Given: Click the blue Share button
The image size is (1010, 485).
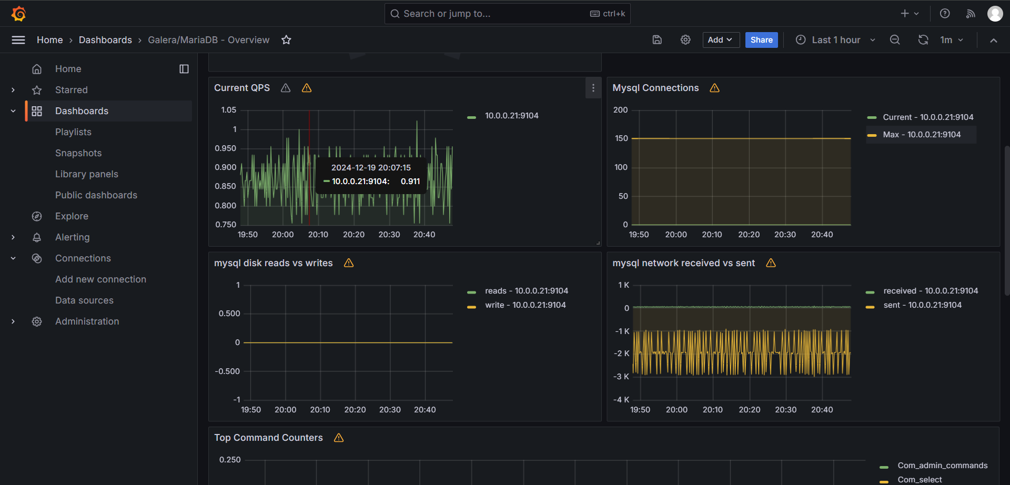Looking at the screenshot, I should [761, 40].
